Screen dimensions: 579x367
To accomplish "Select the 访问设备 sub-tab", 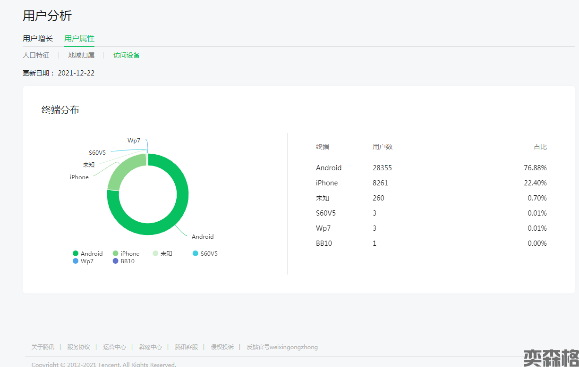I will point(127,55).
